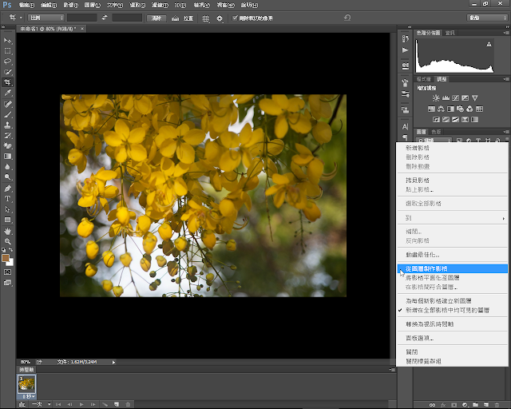The height and width of the screenshot is (409, 511).
Task: Click the 拉直 Straighten text button
Action: (188, 18)
